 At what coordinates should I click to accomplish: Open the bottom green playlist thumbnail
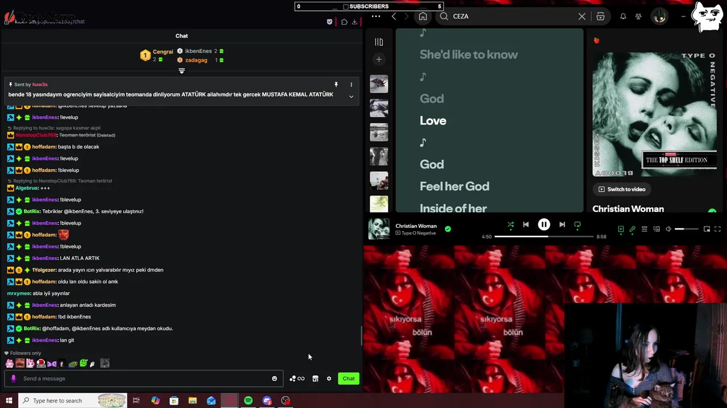point(379,204)
